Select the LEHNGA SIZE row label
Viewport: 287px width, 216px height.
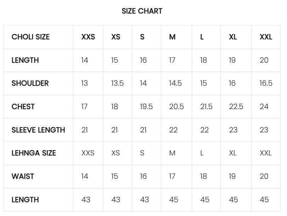point(34,153)
